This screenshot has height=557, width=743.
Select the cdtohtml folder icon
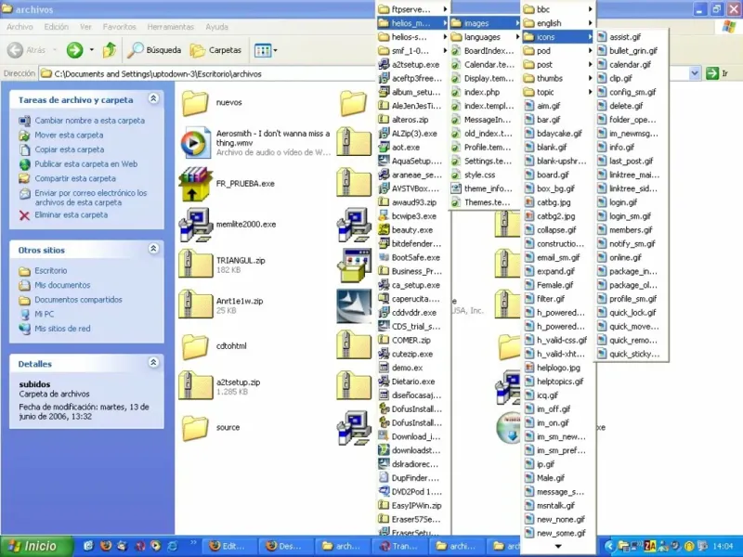click(195, 346)
